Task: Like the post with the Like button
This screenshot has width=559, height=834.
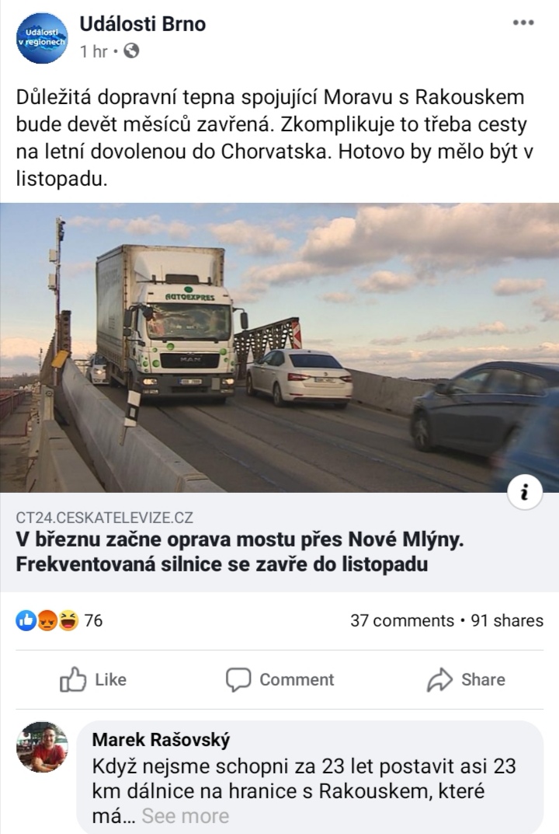Action: pyautogui.click(x=93, y=679)
